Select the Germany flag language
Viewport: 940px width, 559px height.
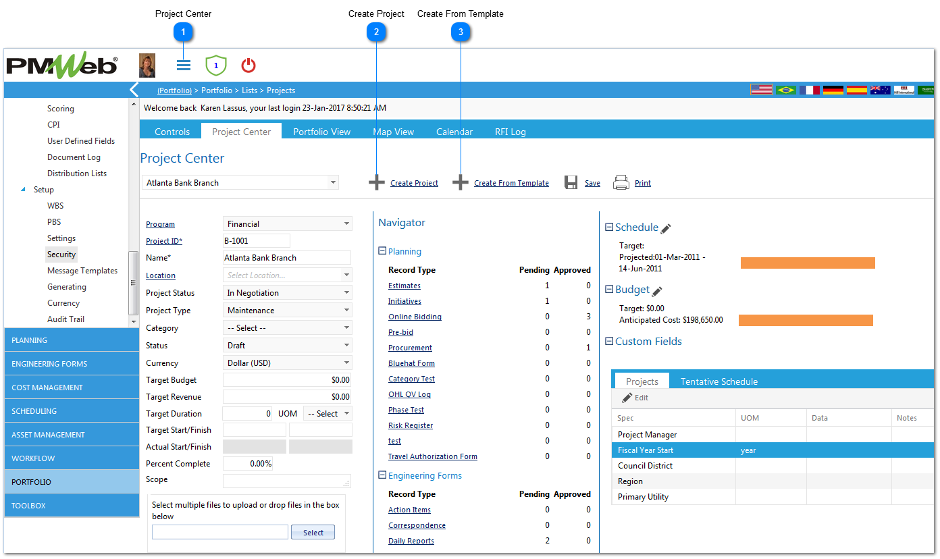point(833,90)
